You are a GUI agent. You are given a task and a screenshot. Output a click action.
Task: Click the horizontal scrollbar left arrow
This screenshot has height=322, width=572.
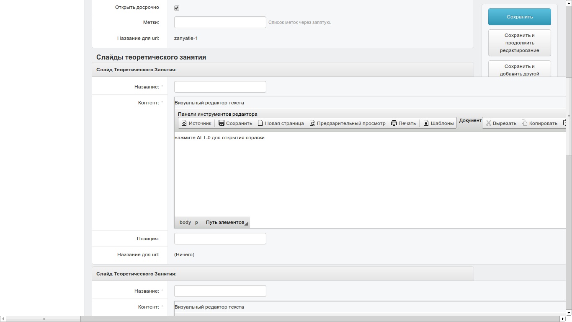point(3,319)
